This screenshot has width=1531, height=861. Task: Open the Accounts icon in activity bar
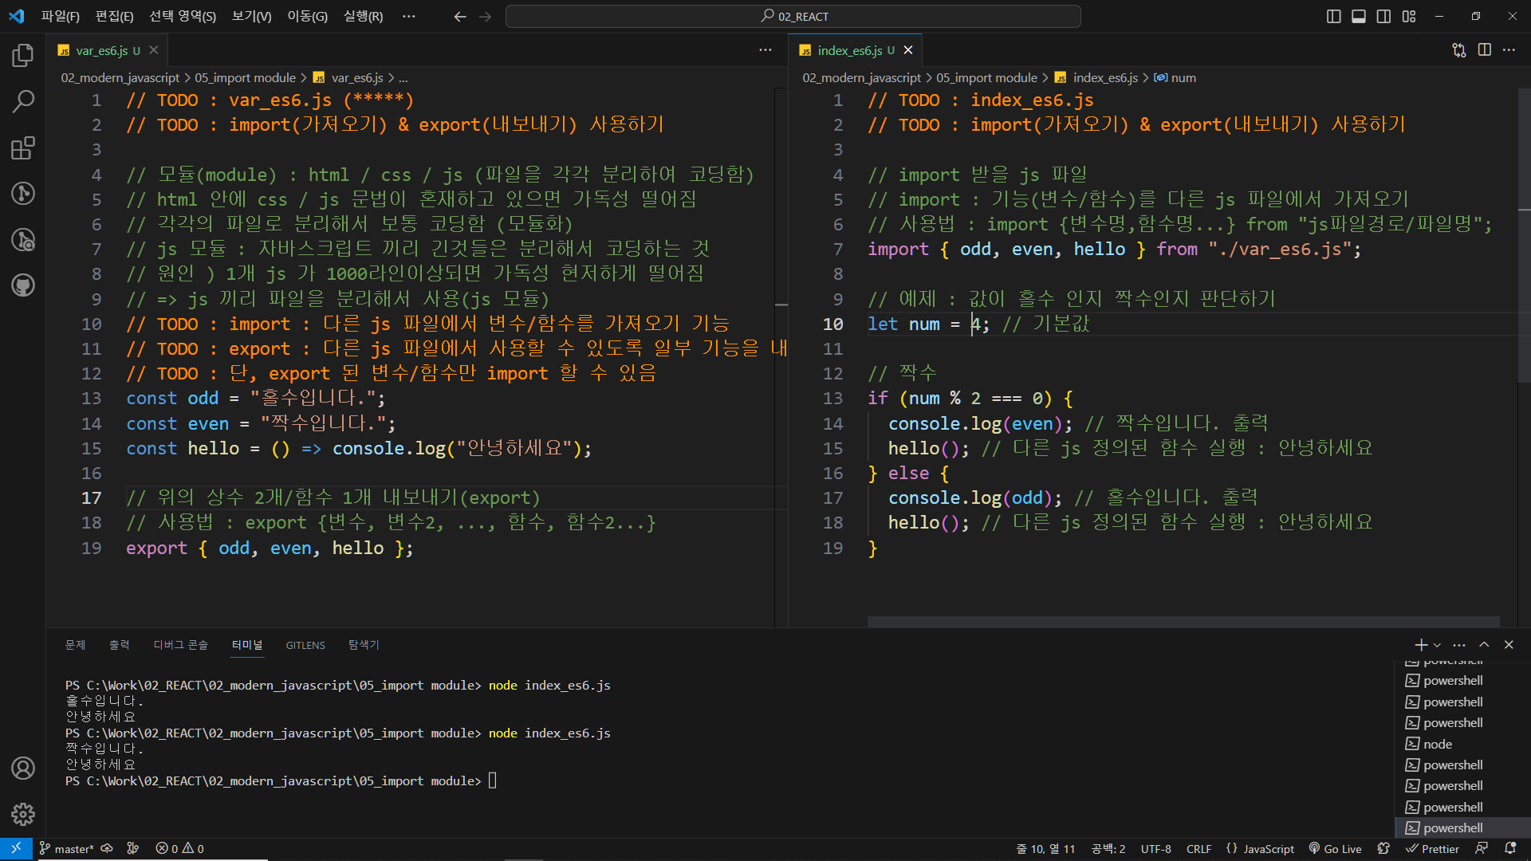(23, 769)
